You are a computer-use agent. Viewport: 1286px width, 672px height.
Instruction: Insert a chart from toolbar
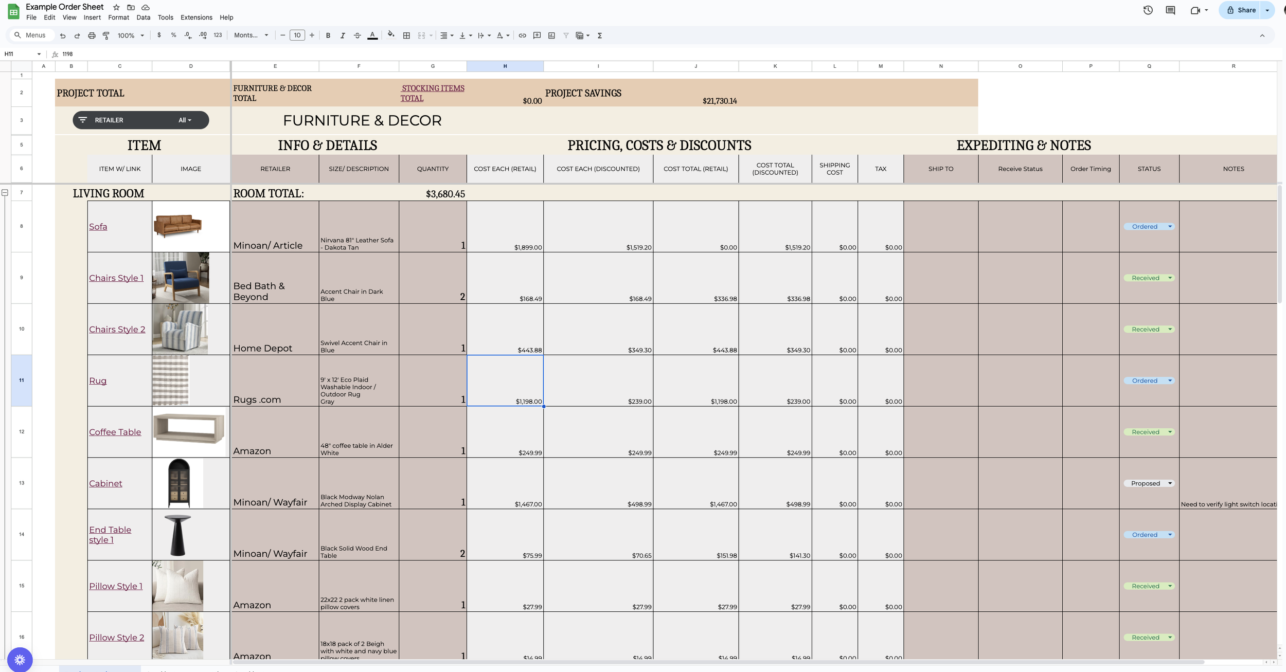coord(551,35)
